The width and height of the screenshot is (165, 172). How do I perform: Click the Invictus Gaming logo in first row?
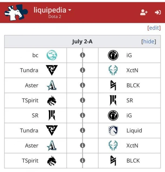click(x=113, y=55)
